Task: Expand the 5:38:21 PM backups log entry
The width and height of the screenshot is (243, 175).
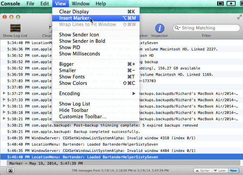Action: [4, 118]
